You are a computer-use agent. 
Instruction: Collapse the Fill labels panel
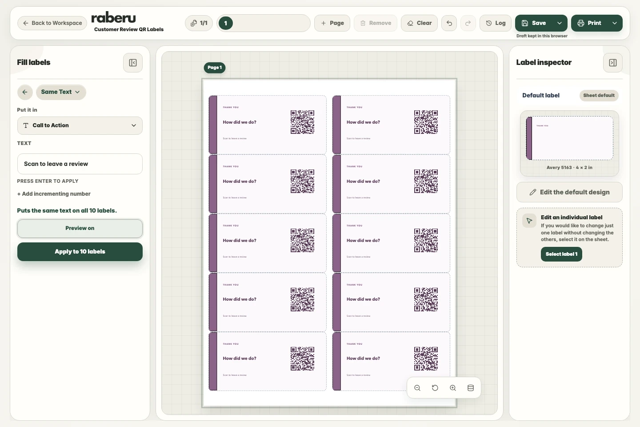pyautogui.click(x=133, y=63)
